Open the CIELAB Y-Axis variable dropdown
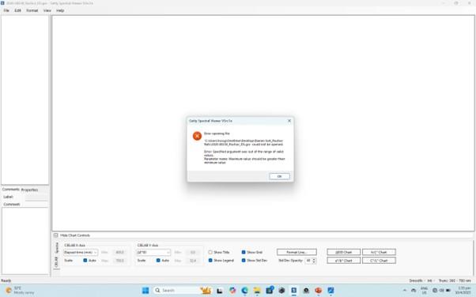This screenshot has height=297, width=476. tap(153, 252)
